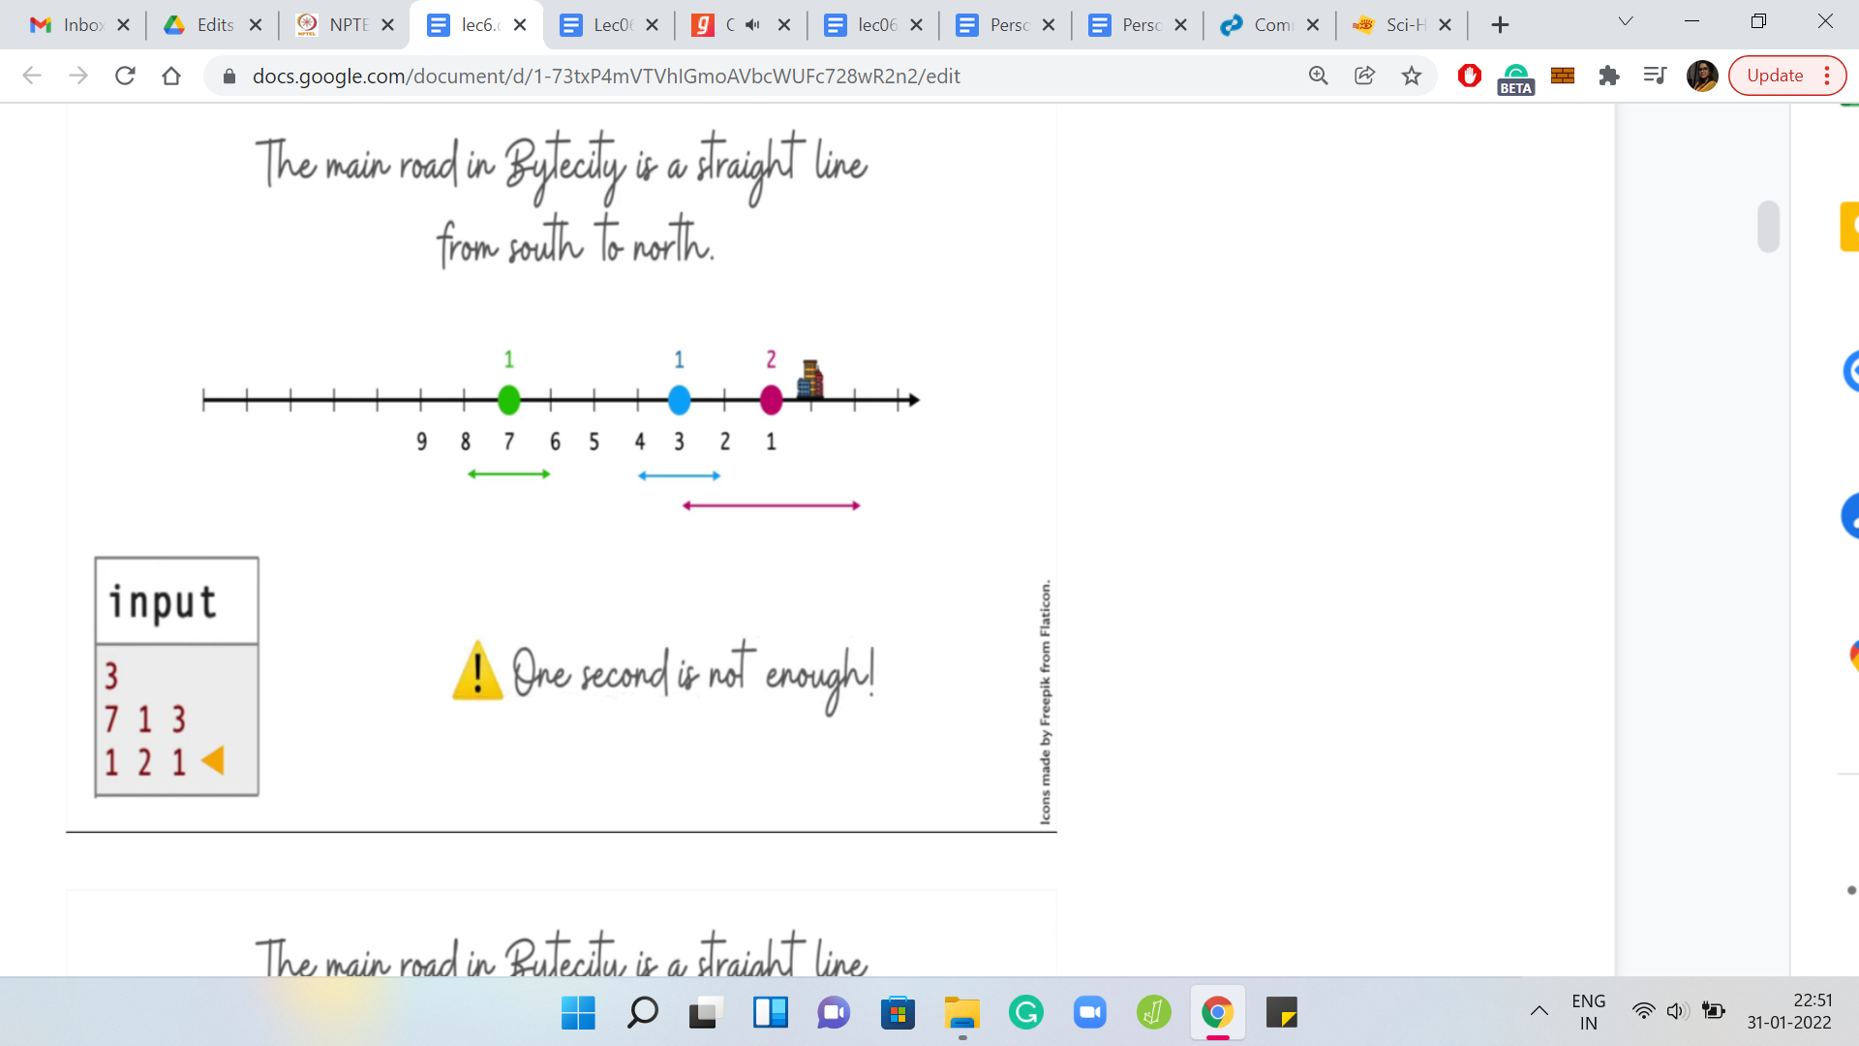The image size is (1859, 1046).
Task: Share this page icon
Action: pyautogui.click(x=1364, y=76)
